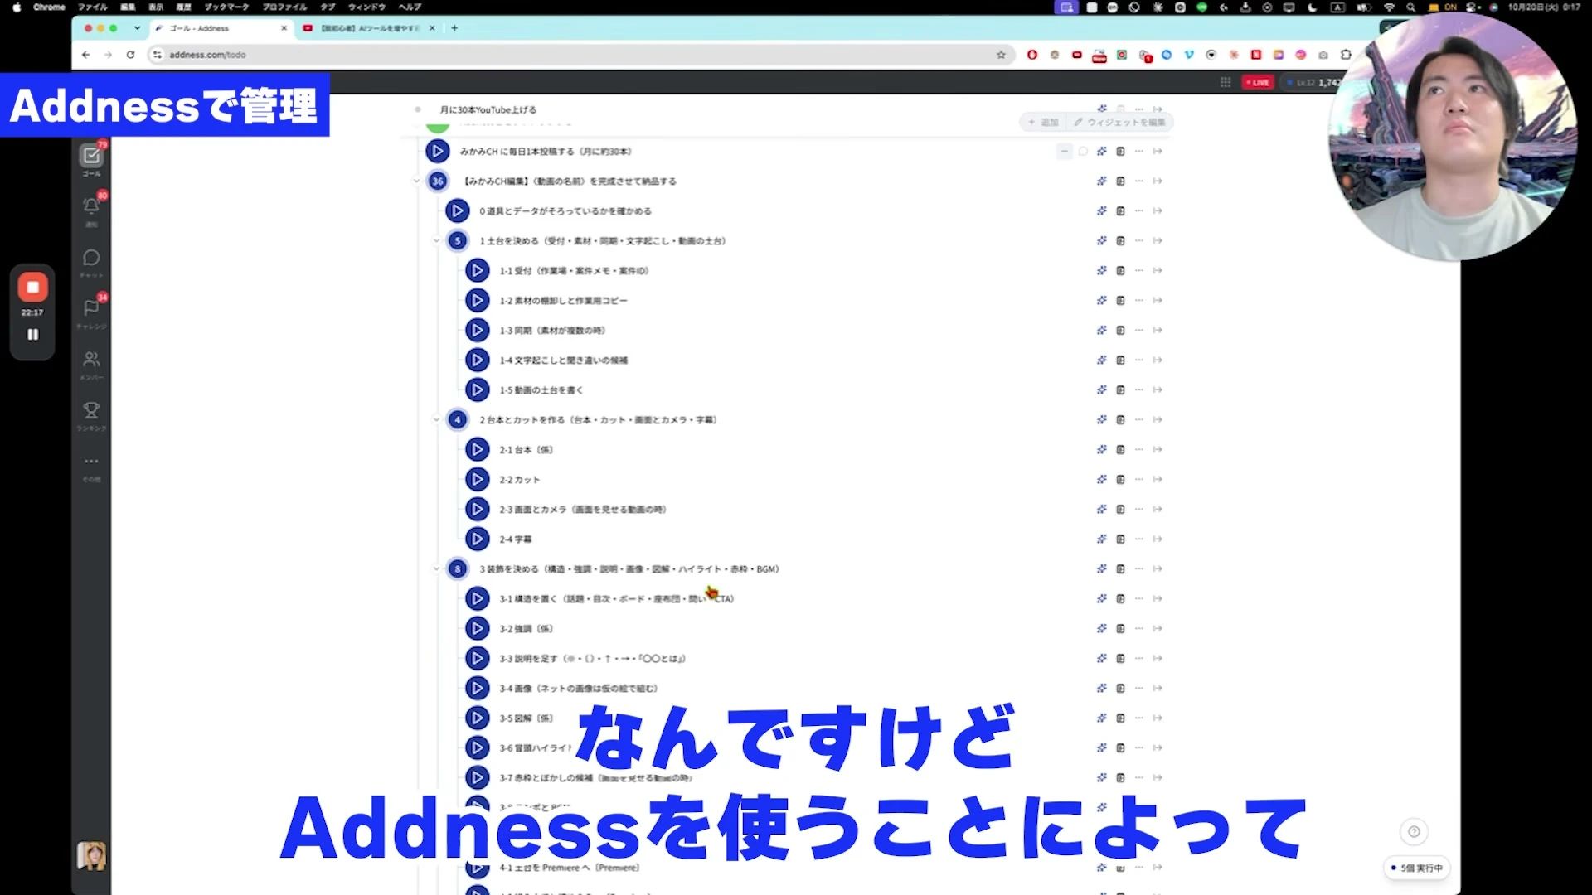The image size is (1592, 895).
Task: Click AI sparkle icon on みかみCH毎日1本投稿 row
Action: coord(1102,152)
